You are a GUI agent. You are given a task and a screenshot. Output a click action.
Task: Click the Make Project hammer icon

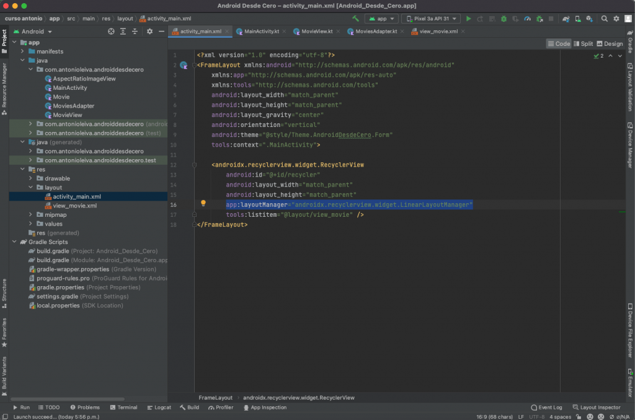point(355,19)
